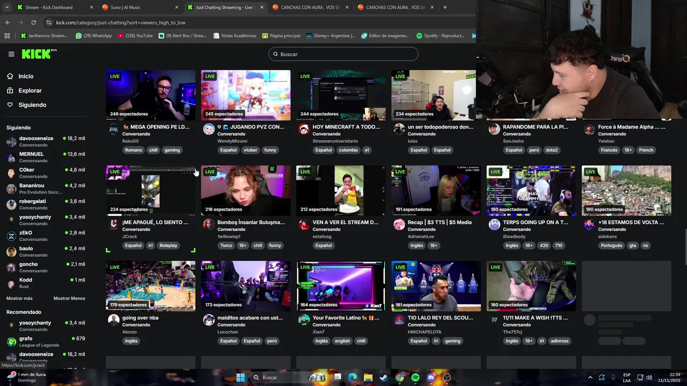
Task: Open WhatsApp bookmark
Action: [x=94, y=36]
